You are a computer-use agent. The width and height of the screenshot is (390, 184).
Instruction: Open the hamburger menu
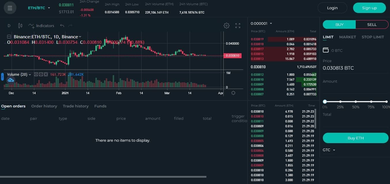[10, 8]
